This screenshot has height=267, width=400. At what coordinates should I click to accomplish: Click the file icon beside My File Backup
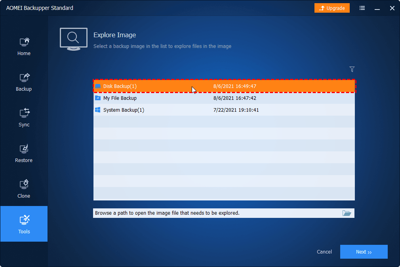[x=98, y=98]
